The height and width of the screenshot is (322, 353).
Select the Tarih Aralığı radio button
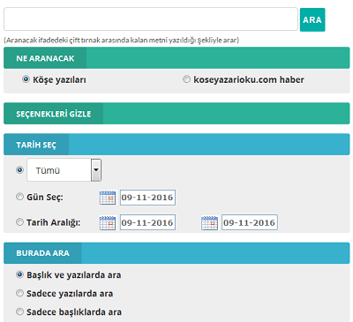tap(19, 222)
